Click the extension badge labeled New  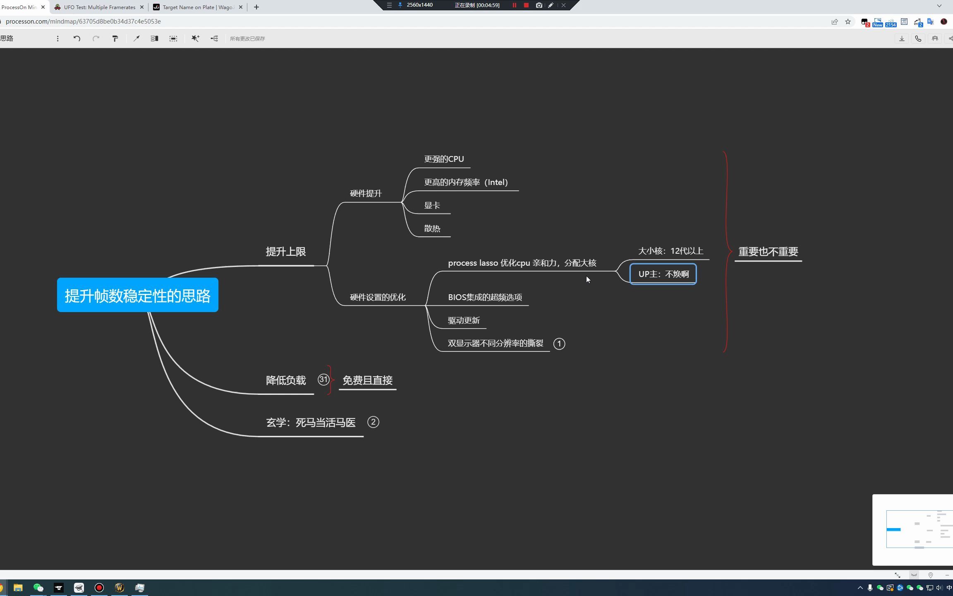click(878, 22)
